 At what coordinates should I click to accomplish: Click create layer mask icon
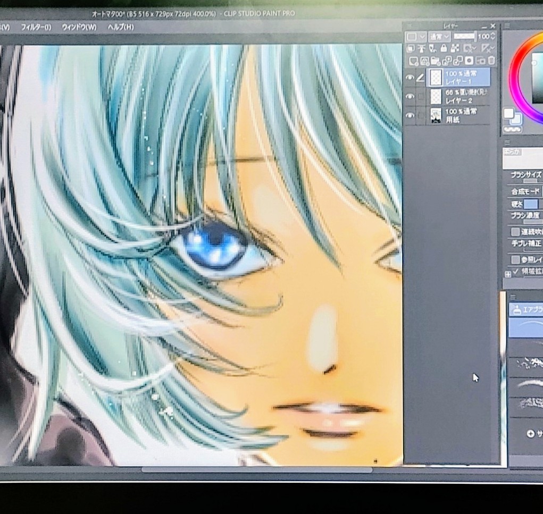coord(469,61)
